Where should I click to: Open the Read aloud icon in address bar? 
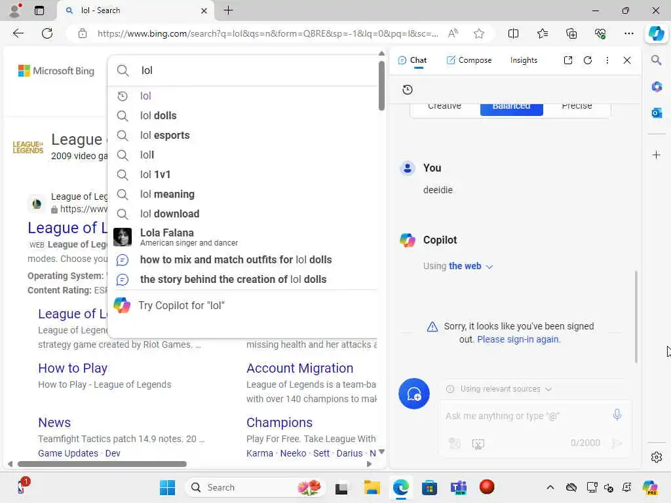click(453, 33)
